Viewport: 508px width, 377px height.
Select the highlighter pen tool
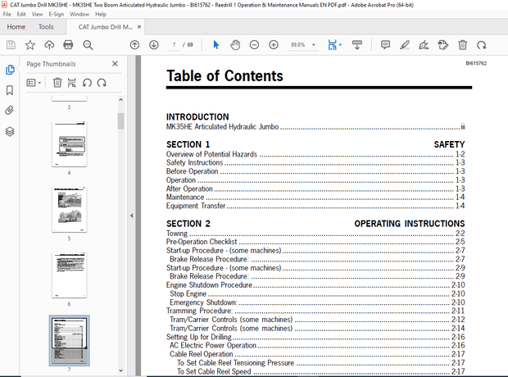(x=404, y=45)
